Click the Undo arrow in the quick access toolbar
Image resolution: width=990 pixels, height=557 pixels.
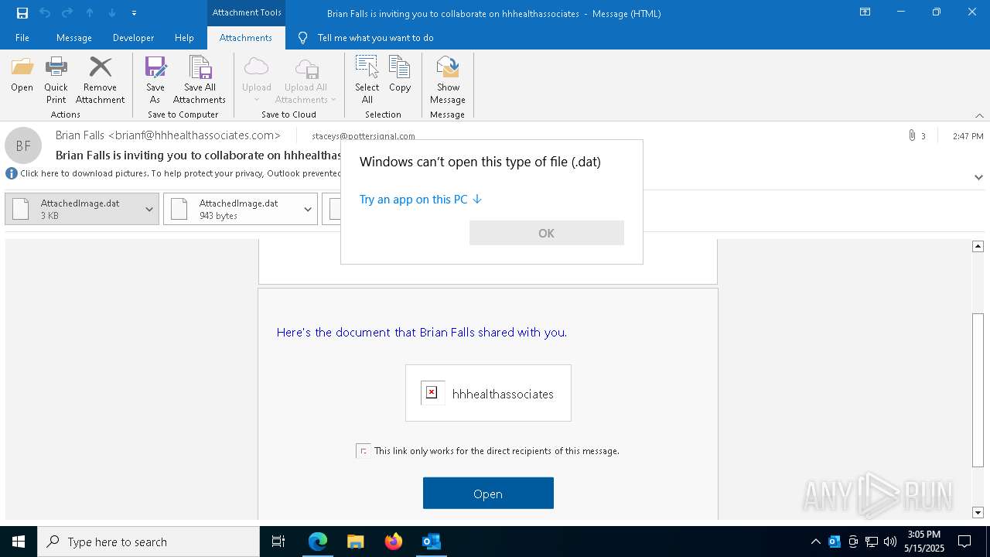tap(45, 13)
